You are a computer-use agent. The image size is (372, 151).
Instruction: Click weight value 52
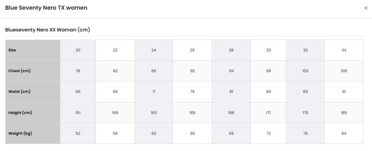[78, 134]
